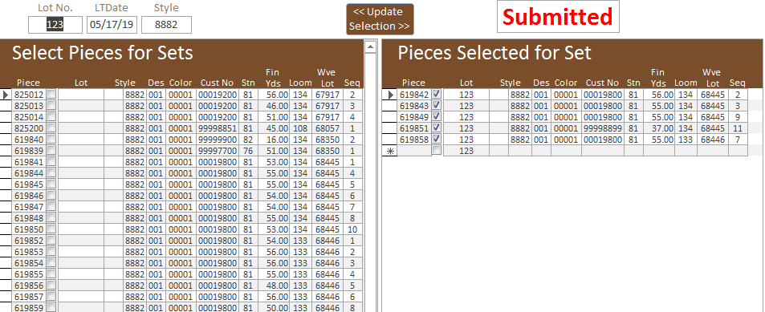Tick the checkbox for piece 619850

(x=51, y=228)
